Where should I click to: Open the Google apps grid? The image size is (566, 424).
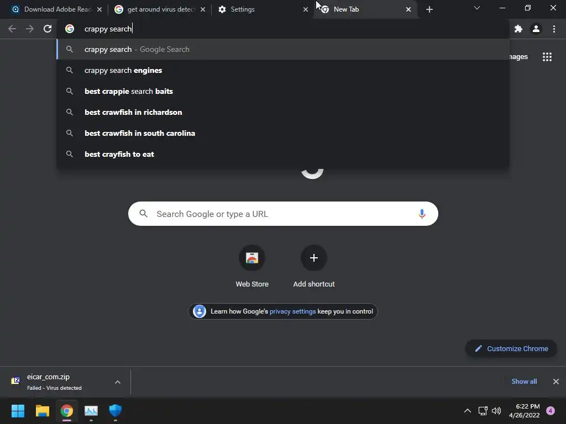coord(547,57)
